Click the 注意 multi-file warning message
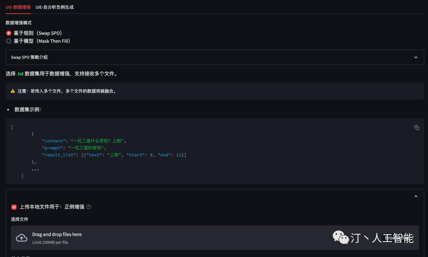428x257 pixels. 67,91
